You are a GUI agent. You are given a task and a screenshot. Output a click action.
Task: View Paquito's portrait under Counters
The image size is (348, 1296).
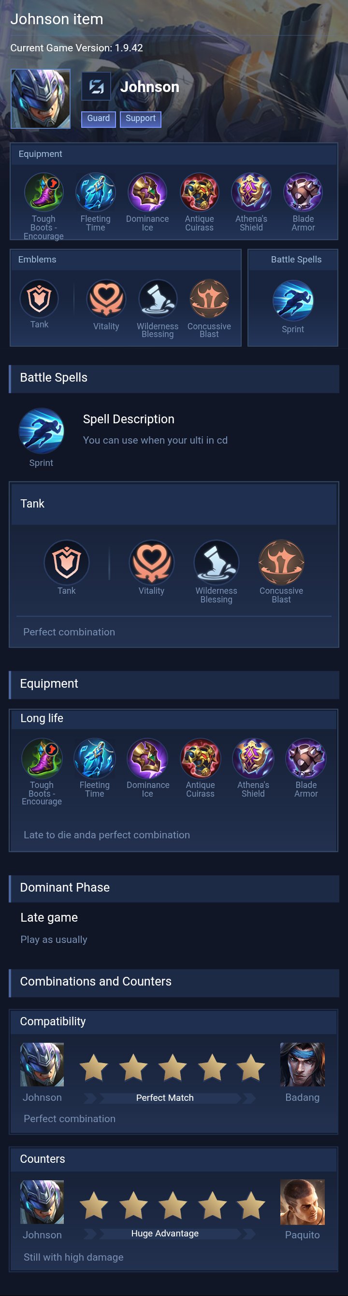(302, 1202)
